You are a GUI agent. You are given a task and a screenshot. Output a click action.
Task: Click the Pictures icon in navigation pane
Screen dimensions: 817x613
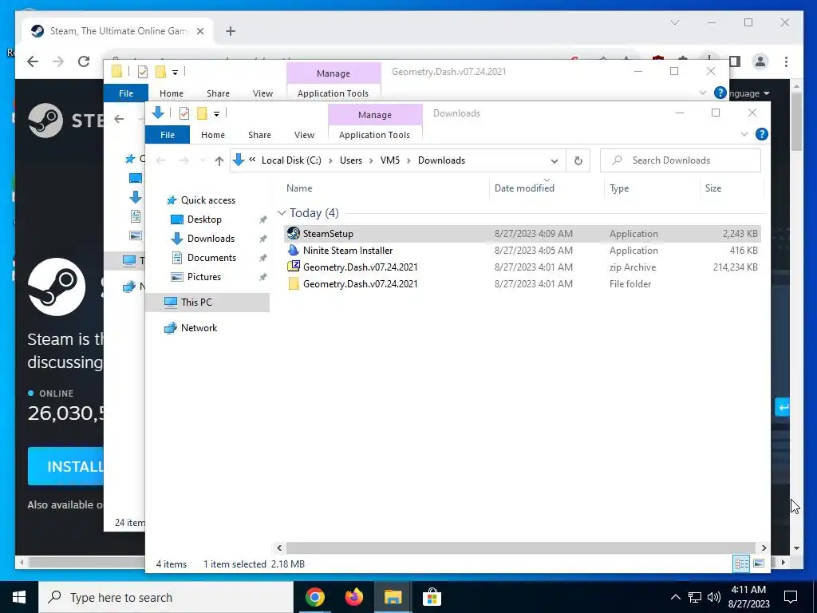pos(177,277)
